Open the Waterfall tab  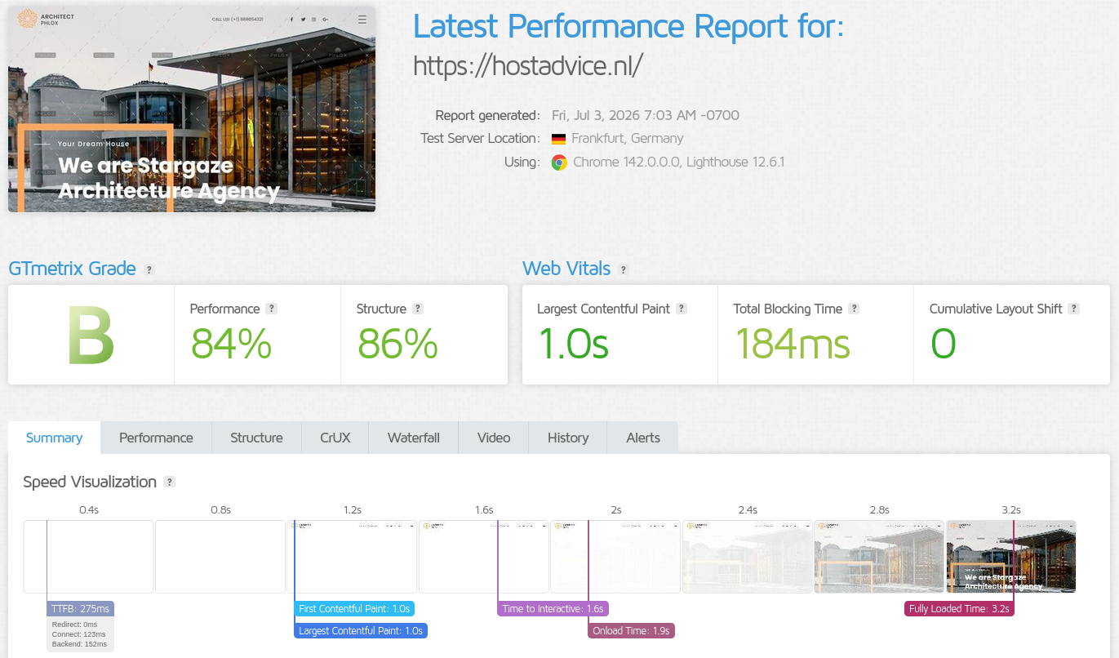tap(414, 438)
